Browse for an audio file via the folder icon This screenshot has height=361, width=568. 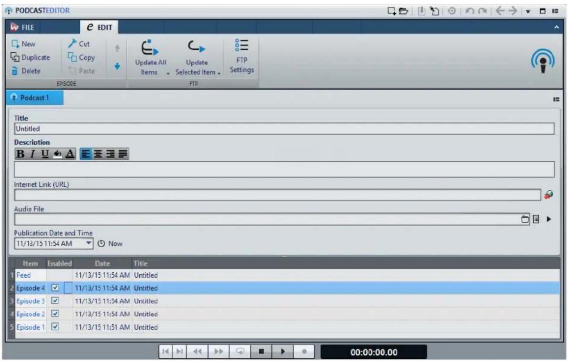(x=525, y=219)
